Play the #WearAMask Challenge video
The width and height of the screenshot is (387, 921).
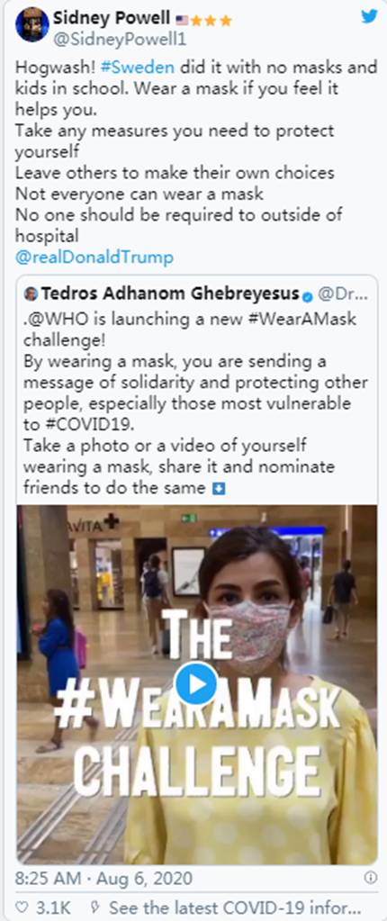pyautogui.click(x=197, y=683)
